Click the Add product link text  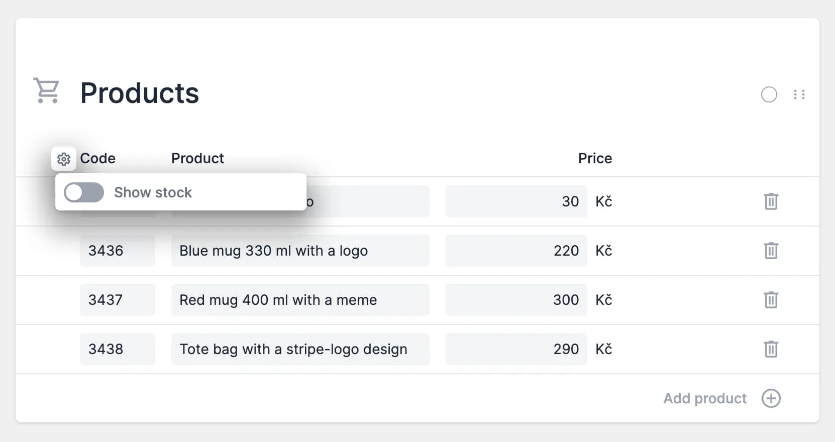(x=705, y=398)
